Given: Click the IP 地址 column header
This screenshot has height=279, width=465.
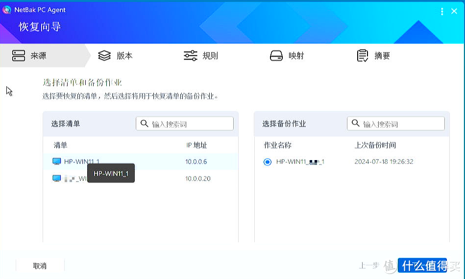Looking at the screenshot, I should pos(196,145).
